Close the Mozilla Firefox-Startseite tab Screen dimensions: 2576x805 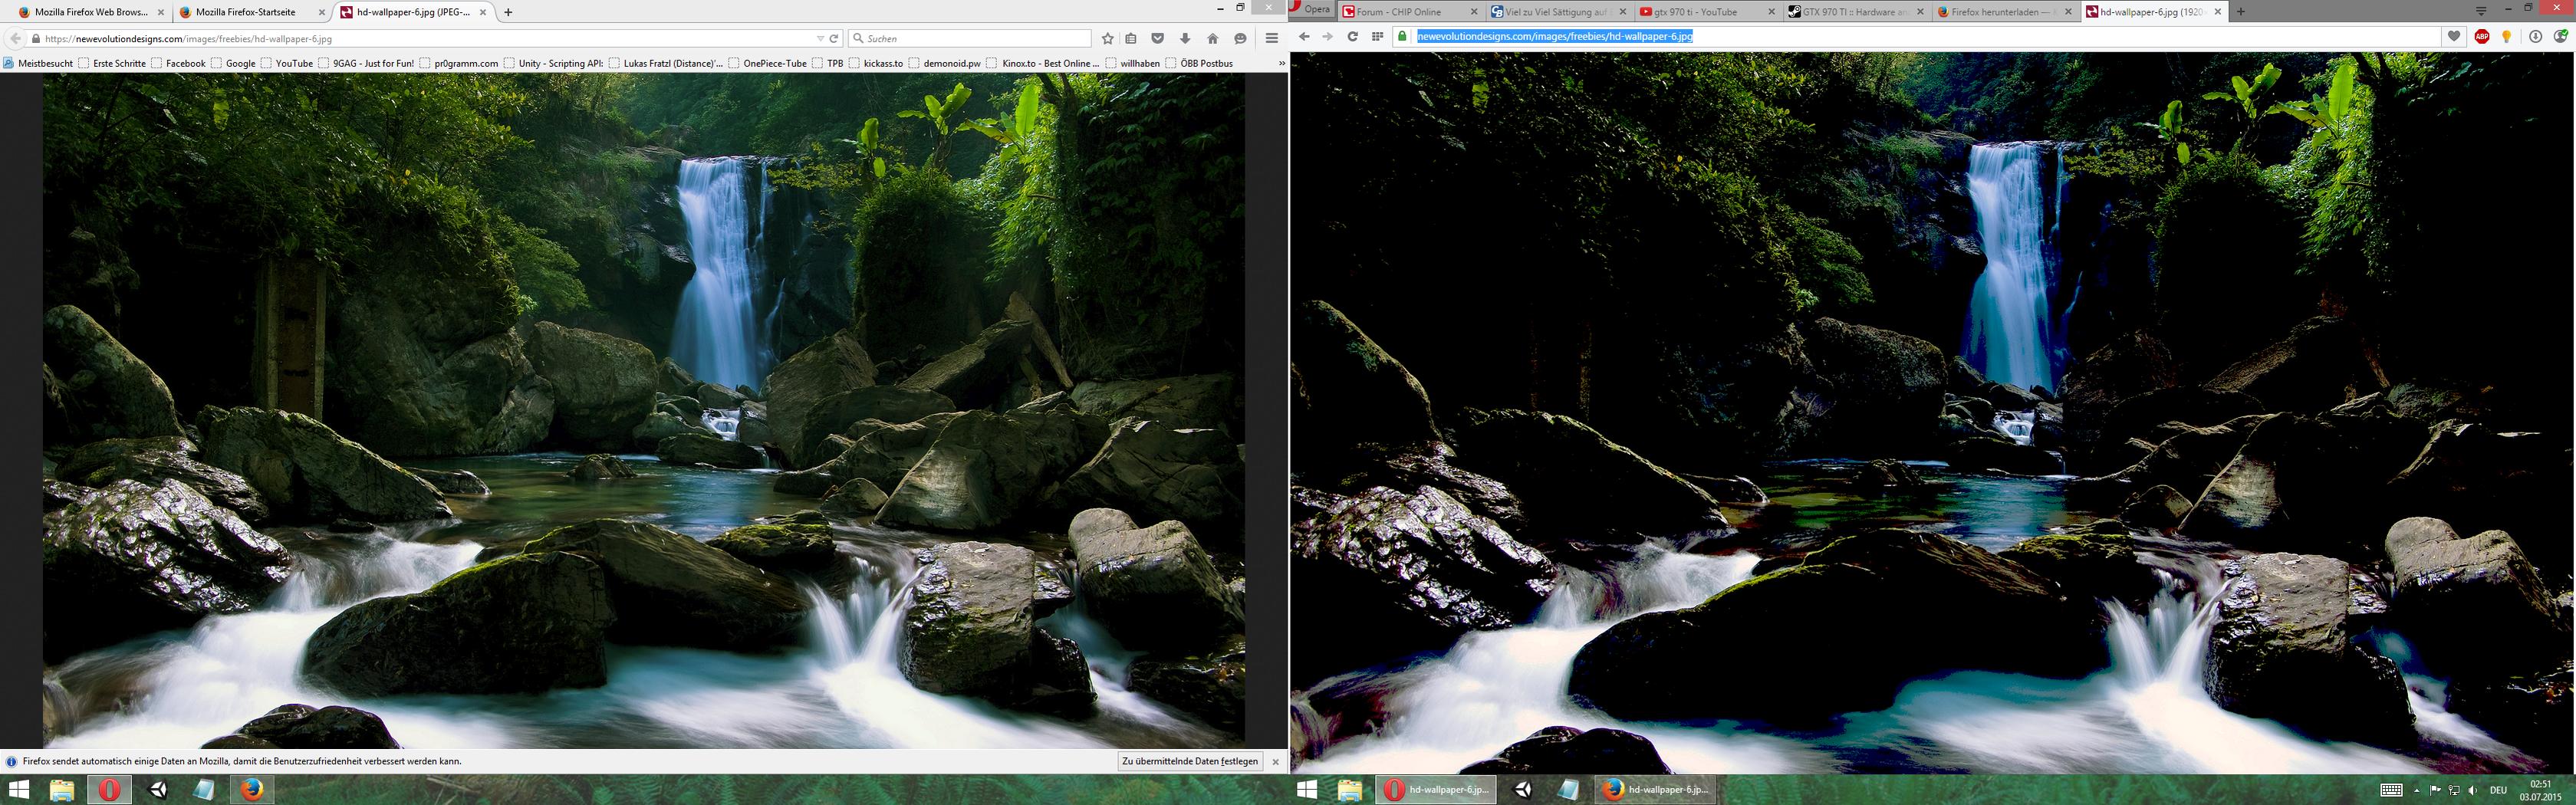[x=321, y=12]
